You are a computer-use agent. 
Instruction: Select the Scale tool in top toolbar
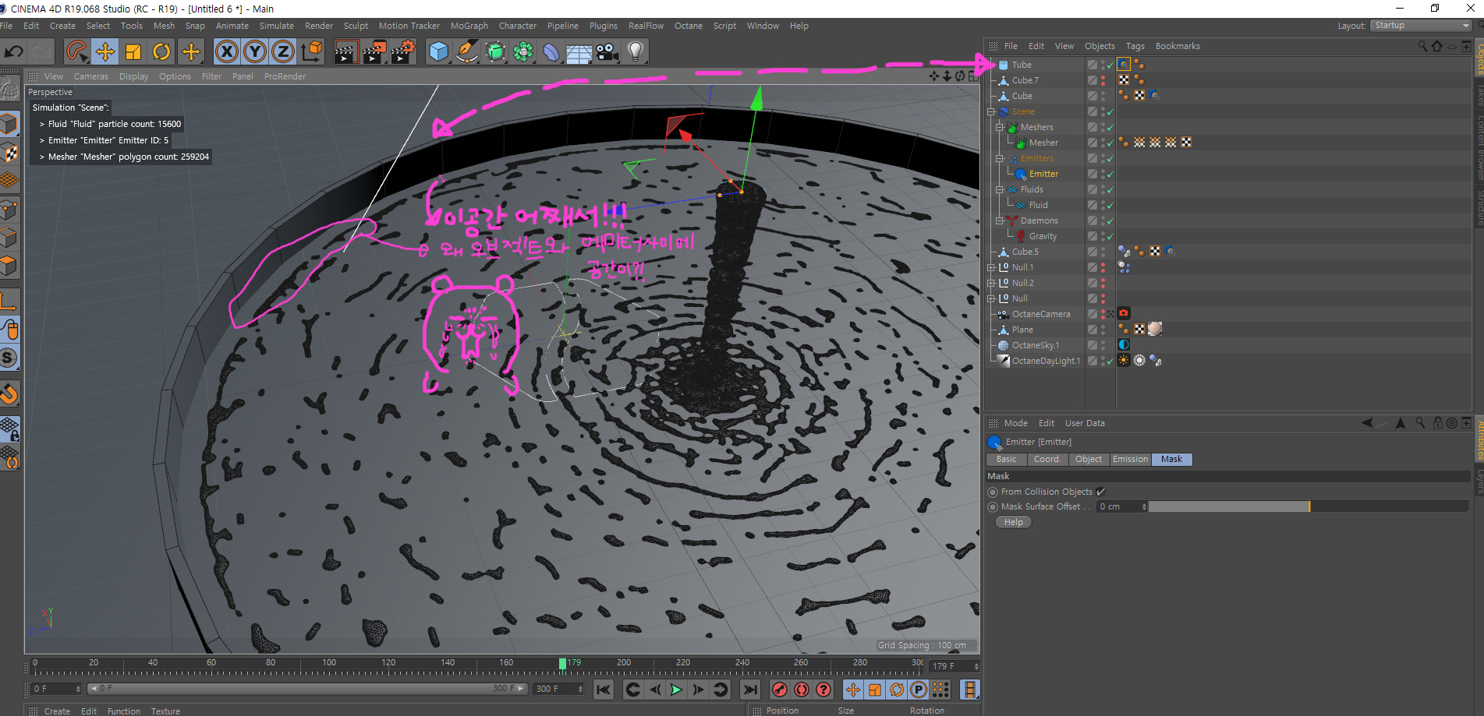click(133, 52)
